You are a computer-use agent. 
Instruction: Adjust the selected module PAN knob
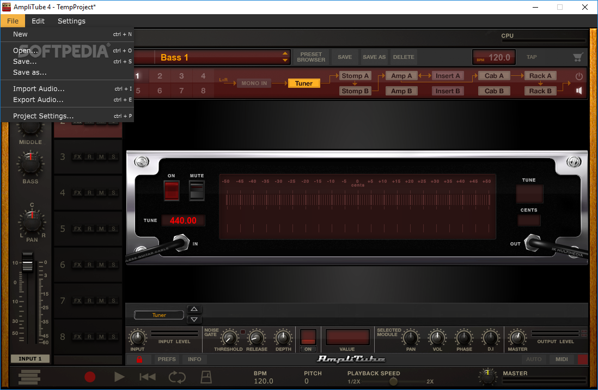click(x=411, y=338)
